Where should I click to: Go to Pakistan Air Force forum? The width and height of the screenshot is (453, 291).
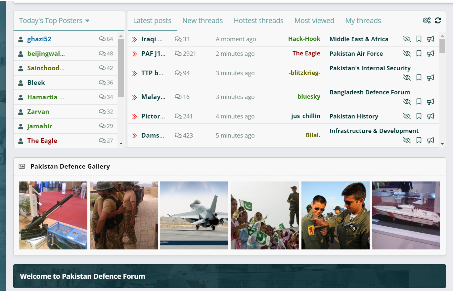pos(356,53)
